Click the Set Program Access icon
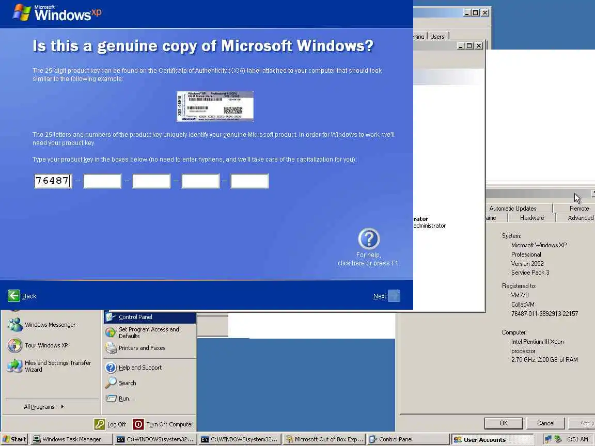Image resolution: width=595 pixels, height=446 pixels. 111,332
